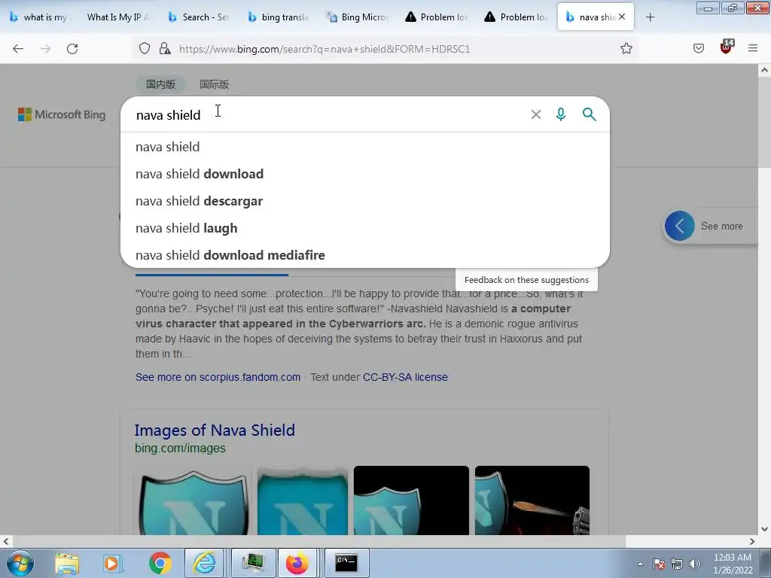771x578 pixels.
Task: Choose suggestion 'nava shield laugh'
Action: click(x=365, y=227)
